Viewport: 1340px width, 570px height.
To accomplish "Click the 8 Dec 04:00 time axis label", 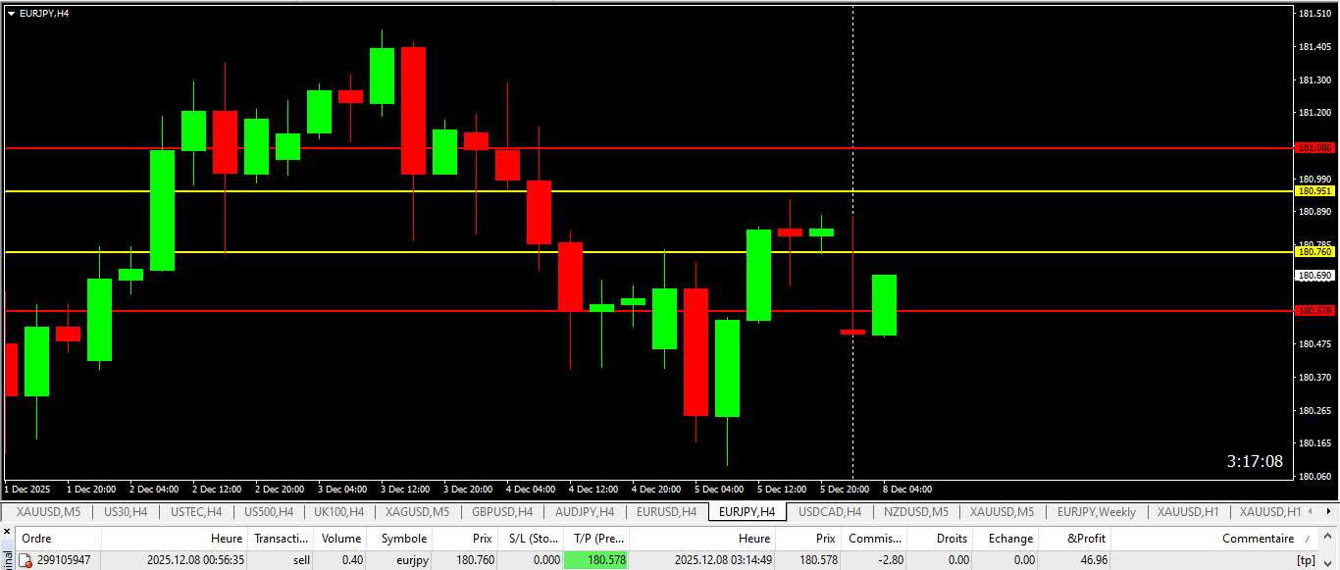I will (x=907, y=489).
